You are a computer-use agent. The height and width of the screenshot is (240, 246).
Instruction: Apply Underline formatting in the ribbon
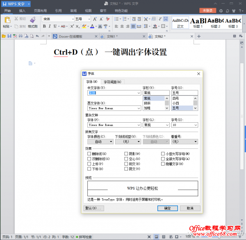click(x=55, y=26)
